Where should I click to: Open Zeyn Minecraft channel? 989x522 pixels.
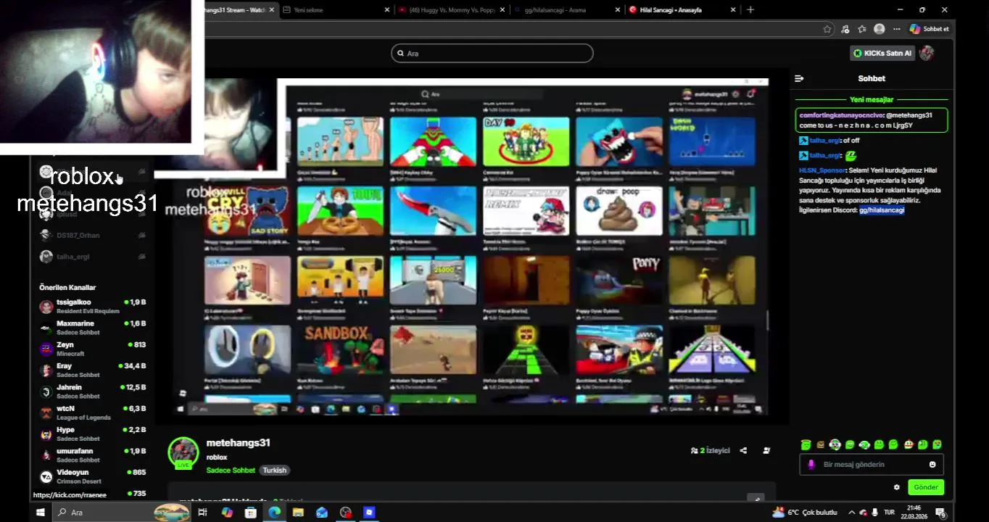[92, 349]
